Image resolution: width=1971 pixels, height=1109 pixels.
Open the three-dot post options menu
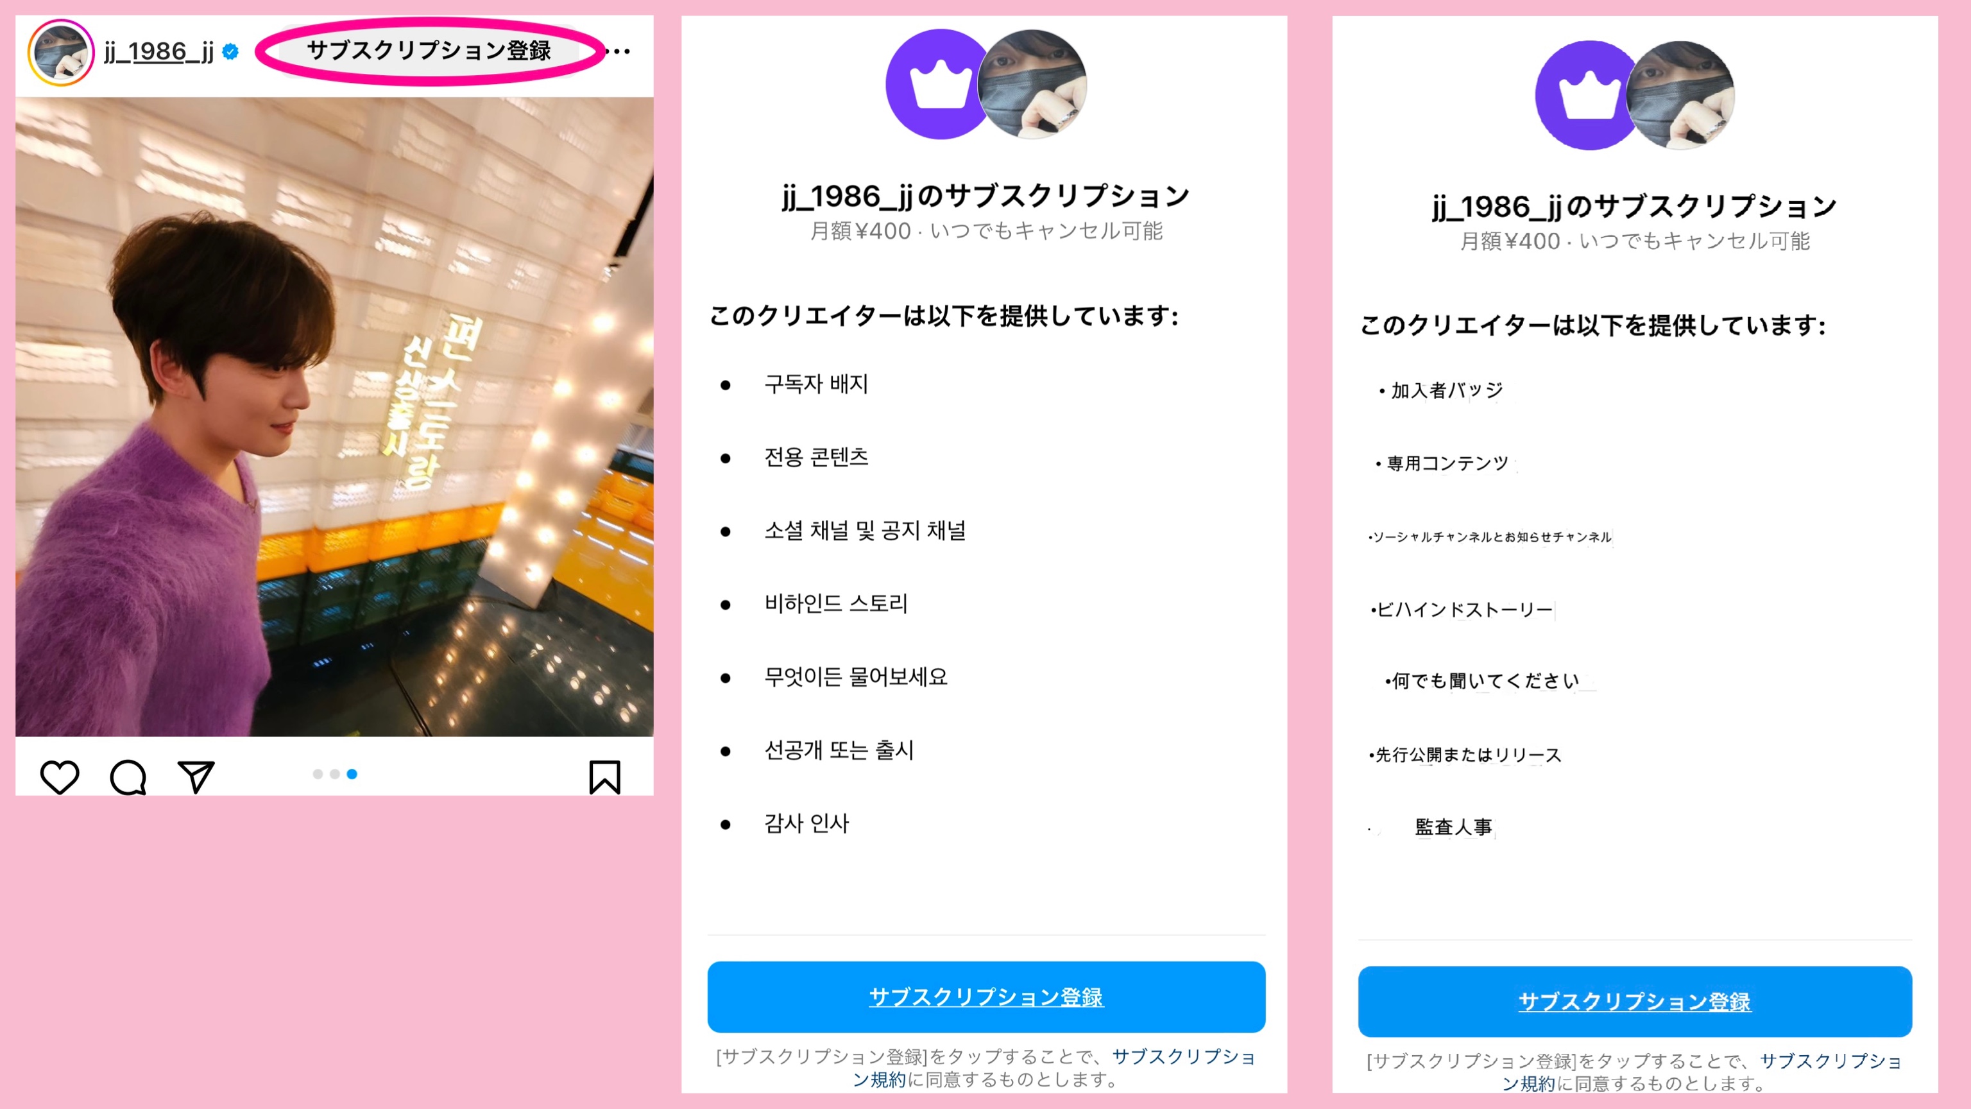click(617, 51)
